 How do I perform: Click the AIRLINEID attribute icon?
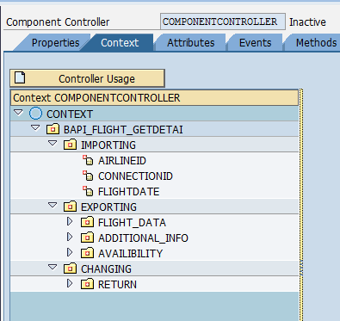click(x=88, y=160)
